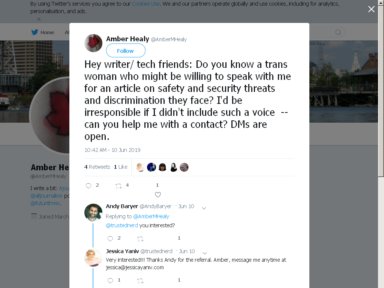
Task: Open the Cookies Use link
Action: 146,4
